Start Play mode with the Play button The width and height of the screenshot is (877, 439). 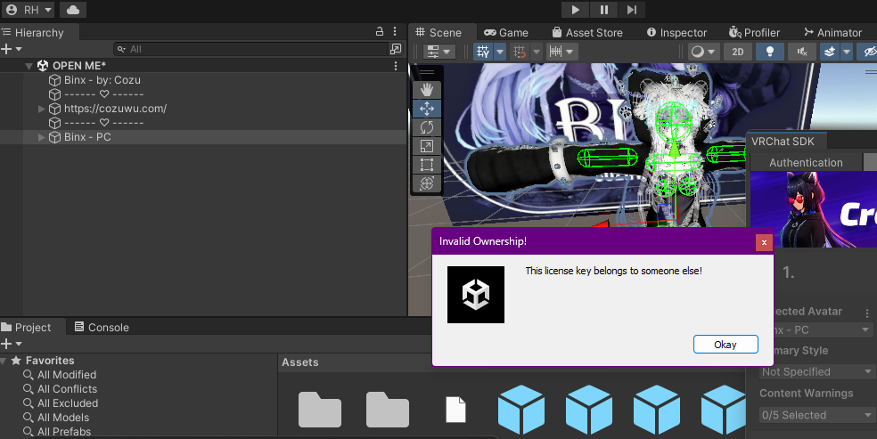575,10
